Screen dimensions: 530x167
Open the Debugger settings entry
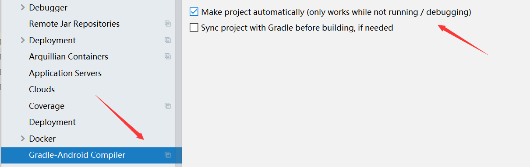48,7
